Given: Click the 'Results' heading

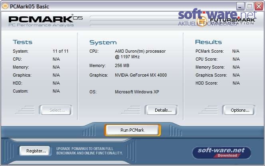Looking at the screenshot, I should pyautogui.click(x=208, y=42).
